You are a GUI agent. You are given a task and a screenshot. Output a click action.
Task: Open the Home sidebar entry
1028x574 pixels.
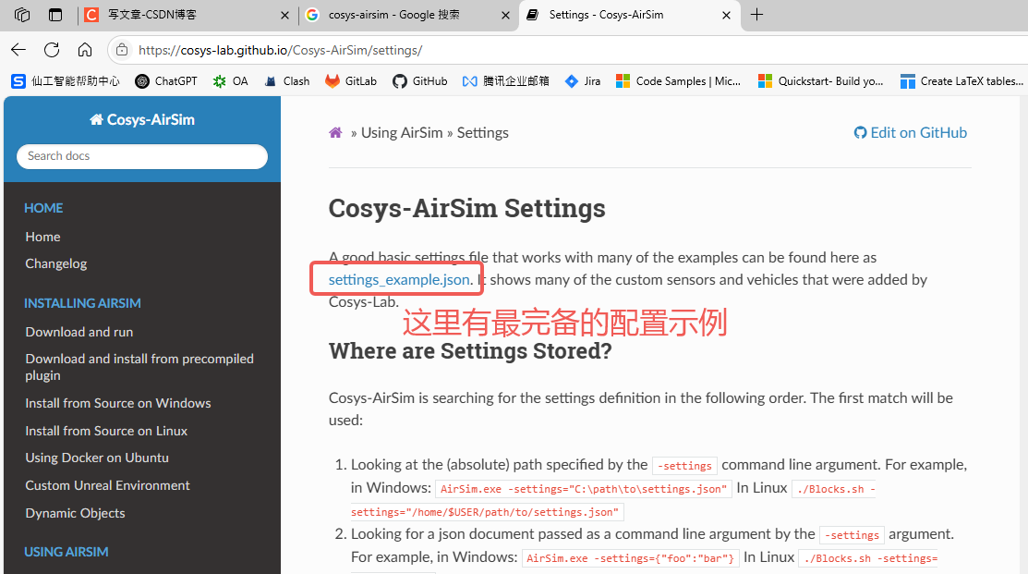[x=42, y=237]
